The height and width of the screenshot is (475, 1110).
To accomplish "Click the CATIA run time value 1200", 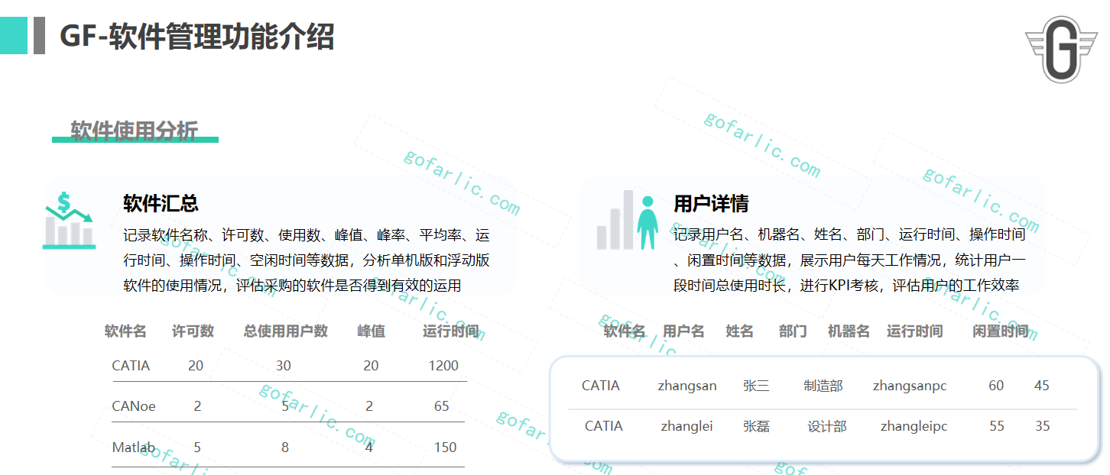I will [443, 366].
